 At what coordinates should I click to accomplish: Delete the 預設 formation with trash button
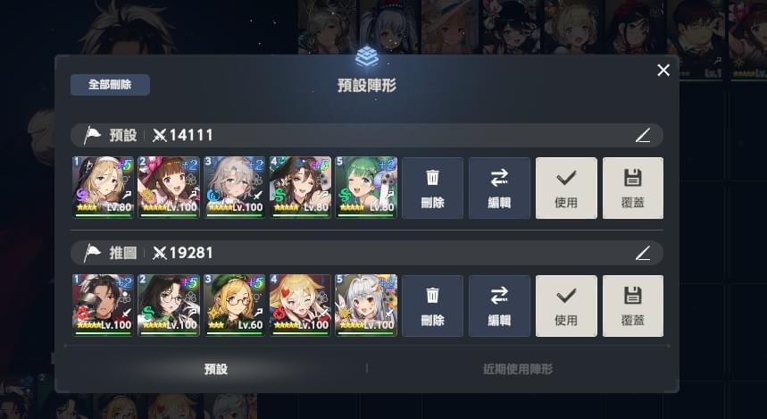coord(432,188)
